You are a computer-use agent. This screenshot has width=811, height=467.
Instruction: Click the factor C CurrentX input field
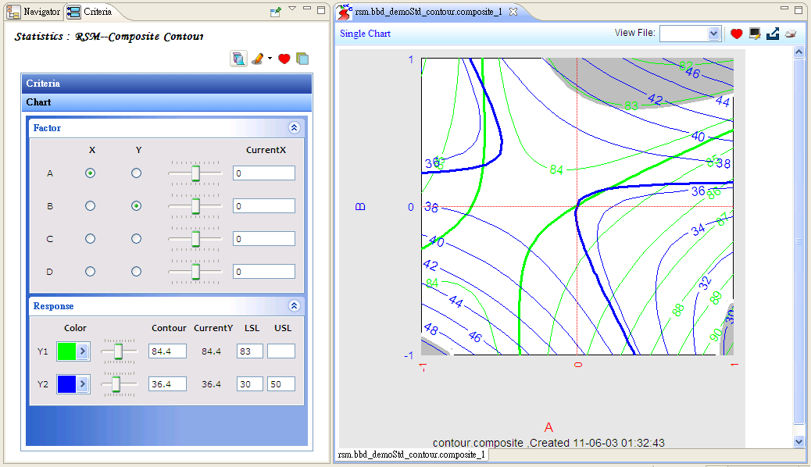[264, 239]
